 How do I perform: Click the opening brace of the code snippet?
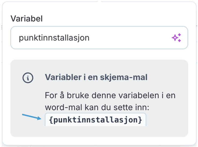51,120
